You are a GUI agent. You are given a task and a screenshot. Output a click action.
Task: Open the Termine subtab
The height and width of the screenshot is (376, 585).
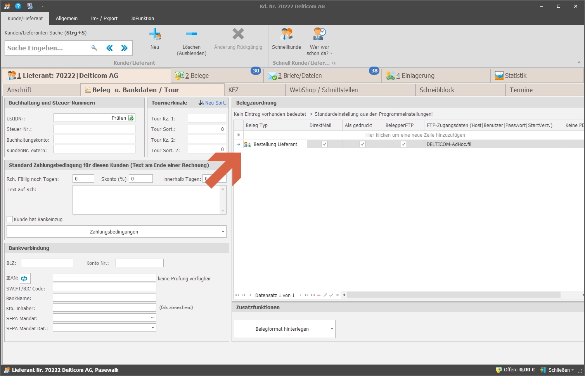point(544,90)
